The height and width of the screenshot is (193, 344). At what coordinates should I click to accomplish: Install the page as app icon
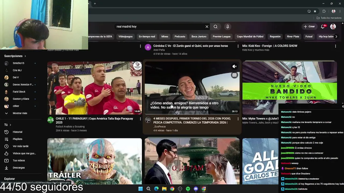point(309,11)
